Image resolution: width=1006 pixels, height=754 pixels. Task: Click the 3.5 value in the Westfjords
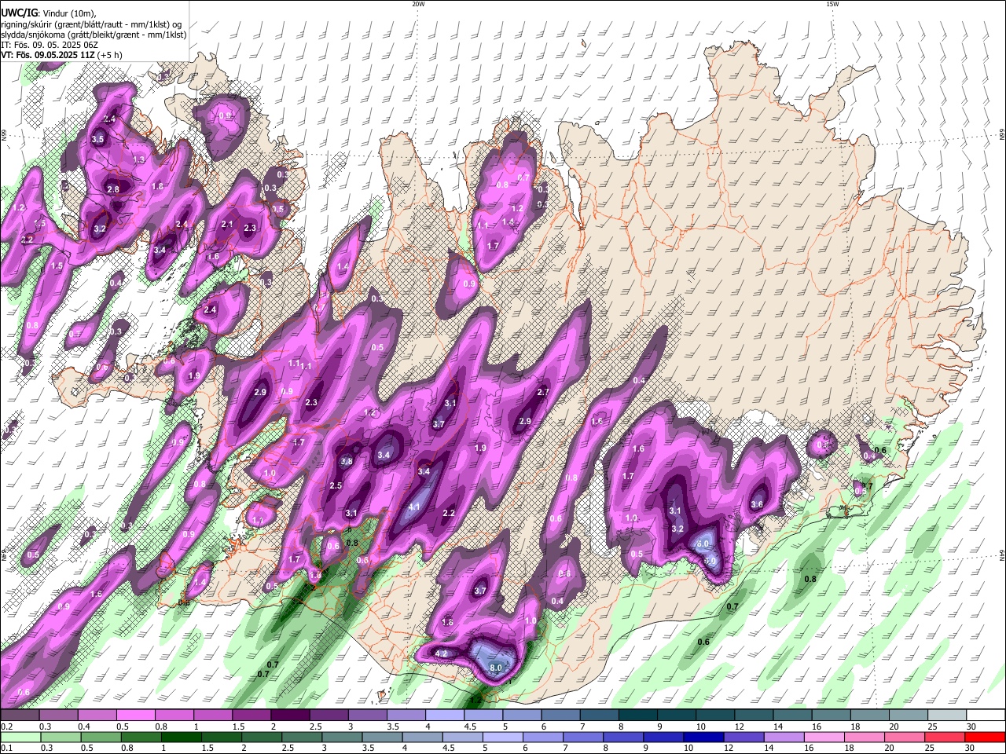click(x=97, y=139)
